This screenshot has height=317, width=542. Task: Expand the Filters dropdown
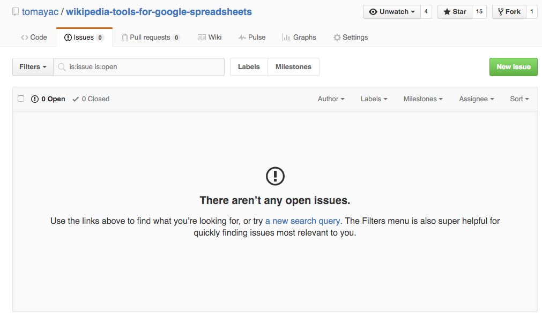click(33, 67)
